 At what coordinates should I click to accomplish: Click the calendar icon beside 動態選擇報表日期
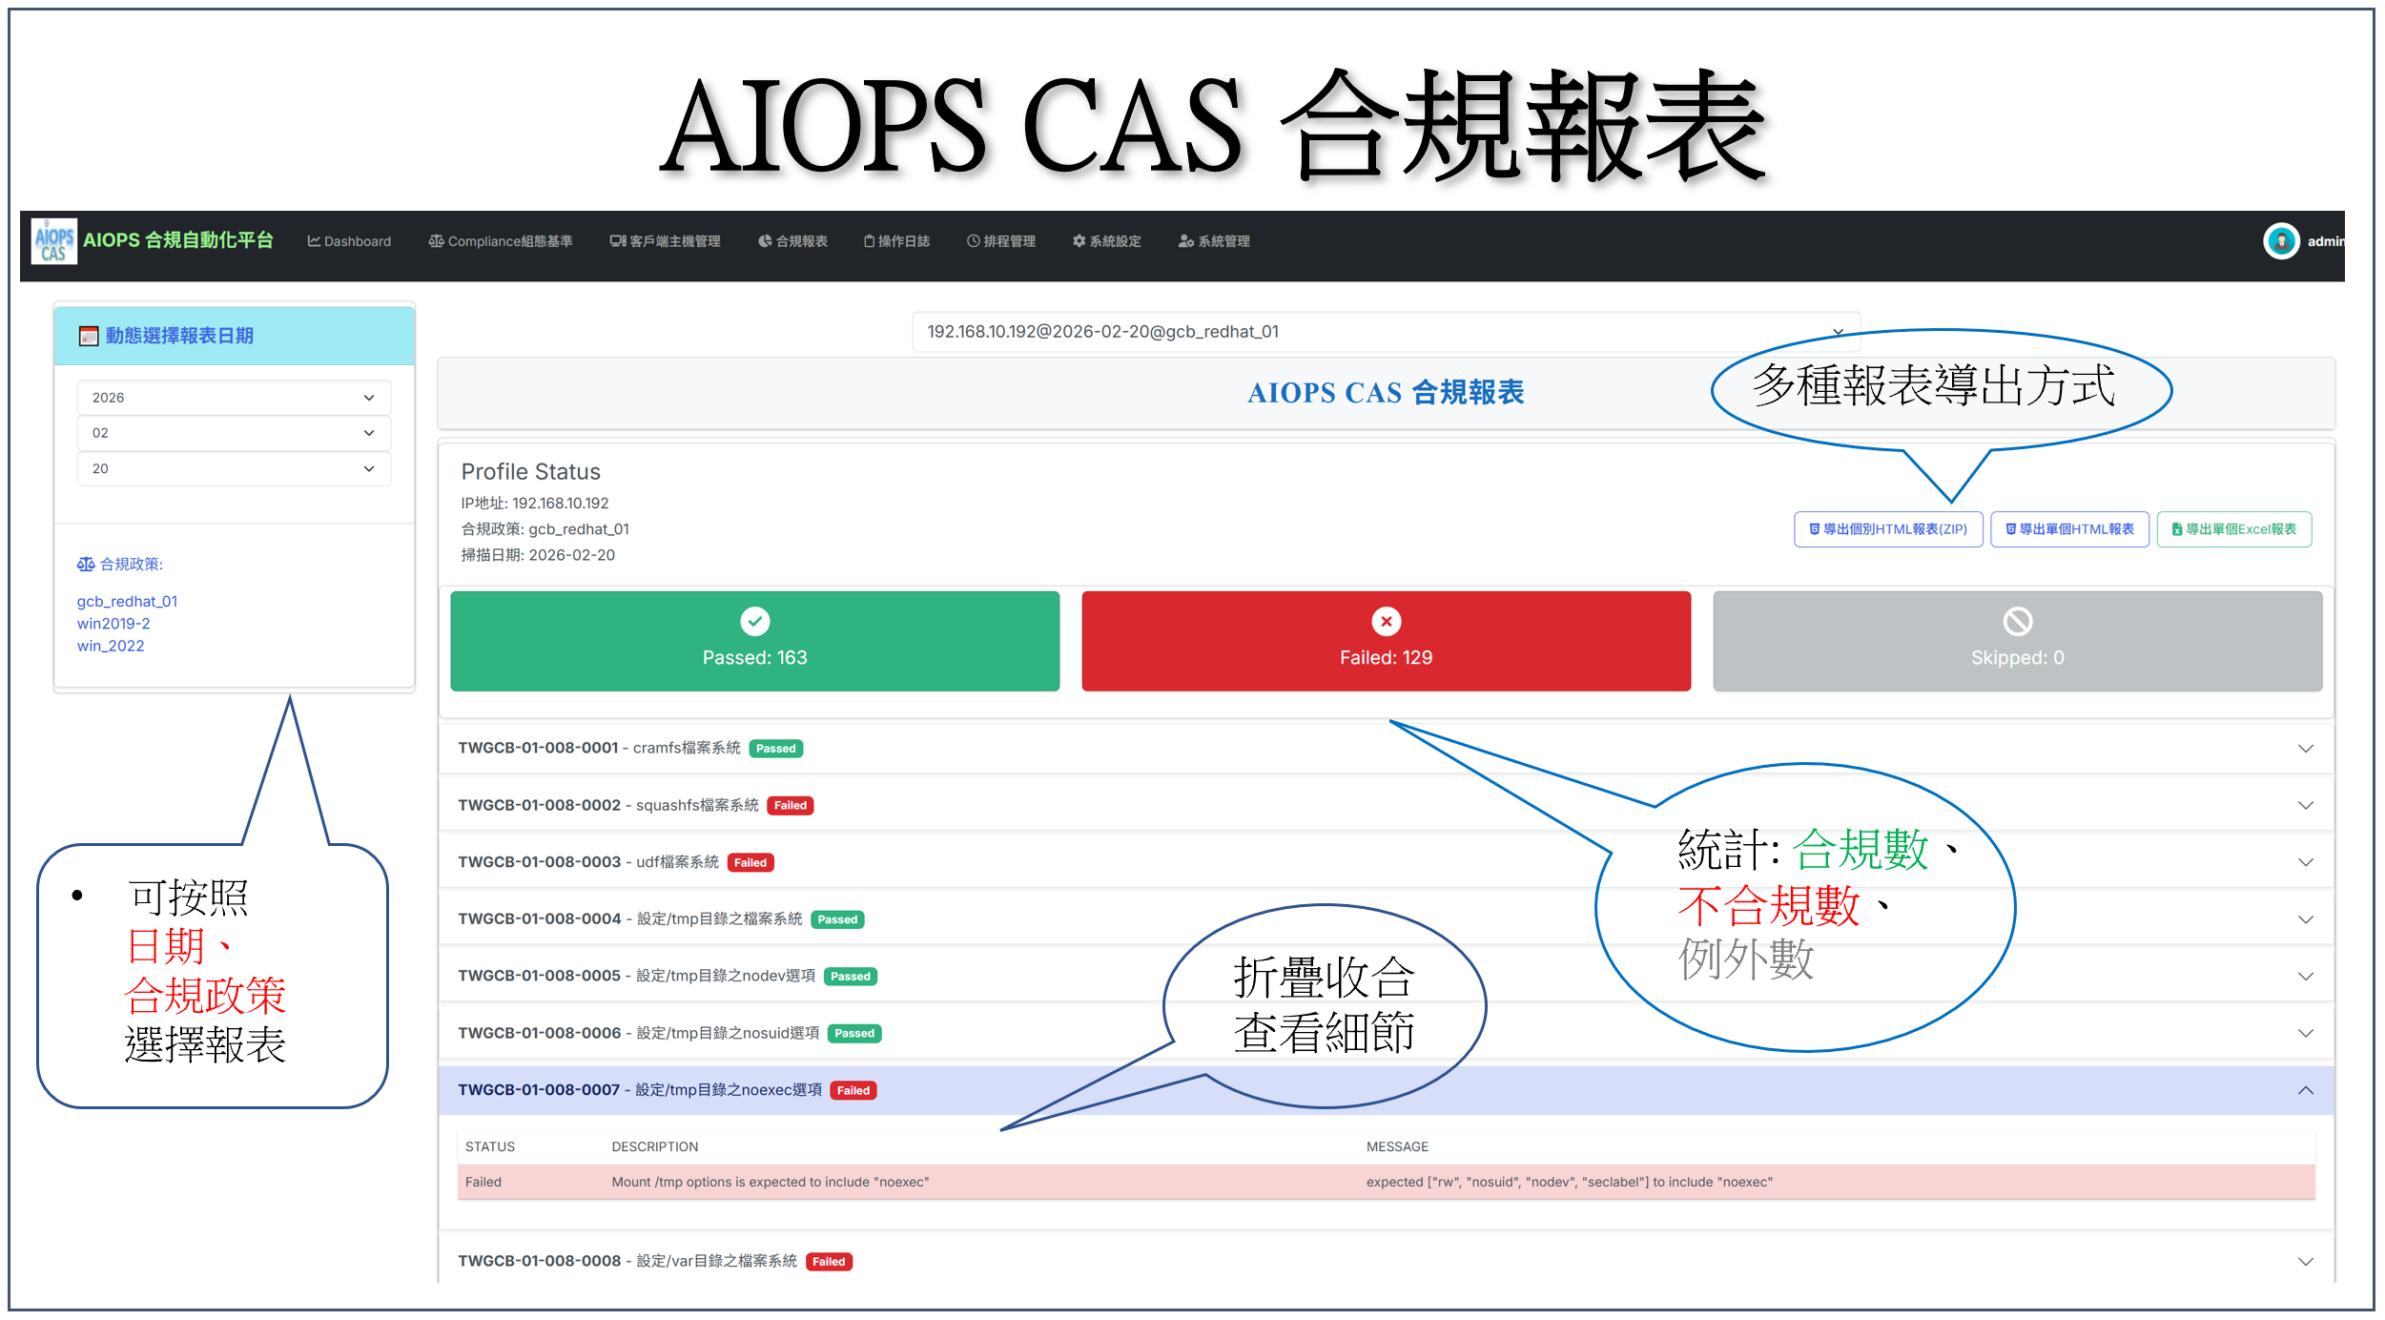tap(89, 336)
